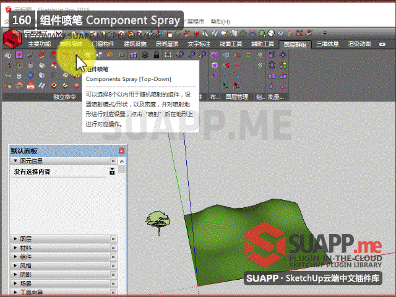Screen dimensions: 396x297
Task: Close the 材料 section x button
Action: pos(113,248)
